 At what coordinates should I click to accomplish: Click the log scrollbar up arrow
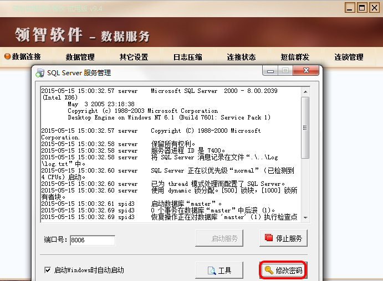[x=305, y=92]
